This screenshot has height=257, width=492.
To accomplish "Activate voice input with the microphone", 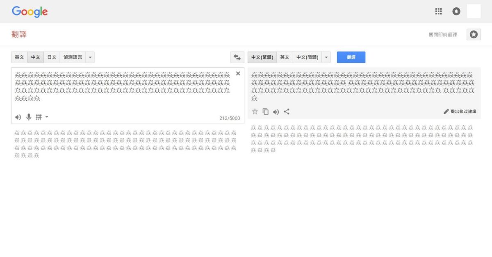I will 28,117.
